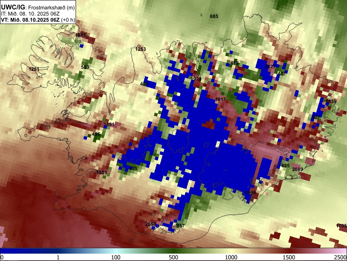This screenshot has width=347, height=261.
Task: Click the UWC/IG Frostmarkshæð (m) title text
Action: (38, 7)
